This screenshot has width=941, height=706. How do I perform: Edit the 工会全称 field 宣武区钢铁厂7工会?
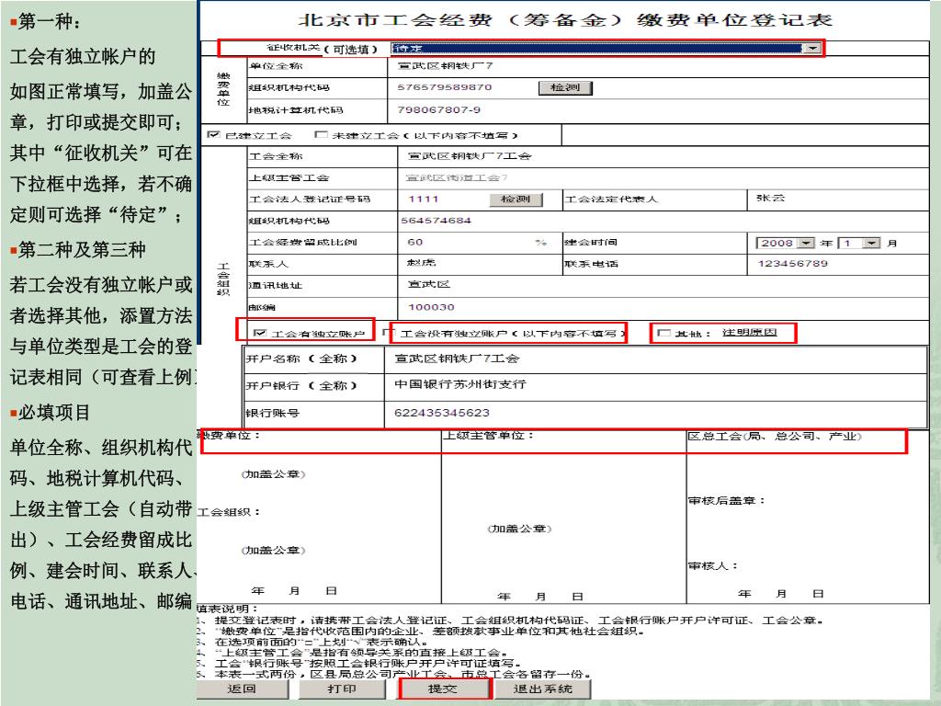tap(663, 156)
